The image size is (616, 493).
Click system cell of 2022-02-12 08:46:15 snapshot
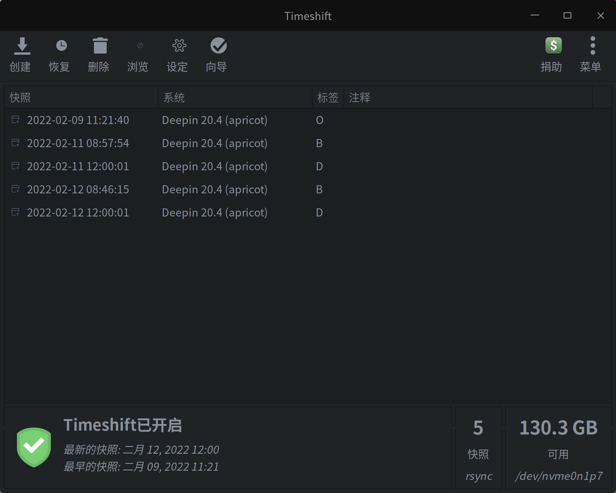(x=214, y=189)
